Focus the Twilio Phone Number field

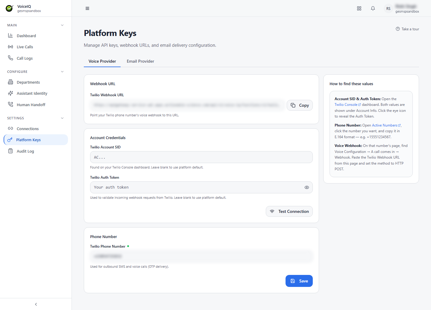(x=201, y=256)
